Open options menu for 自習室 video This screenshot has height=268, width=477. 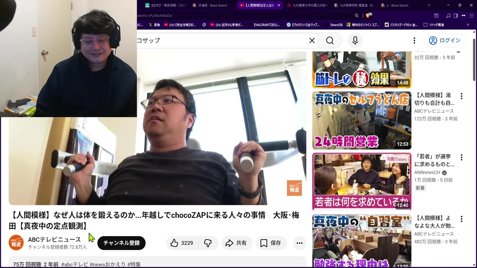coord(461,219)
